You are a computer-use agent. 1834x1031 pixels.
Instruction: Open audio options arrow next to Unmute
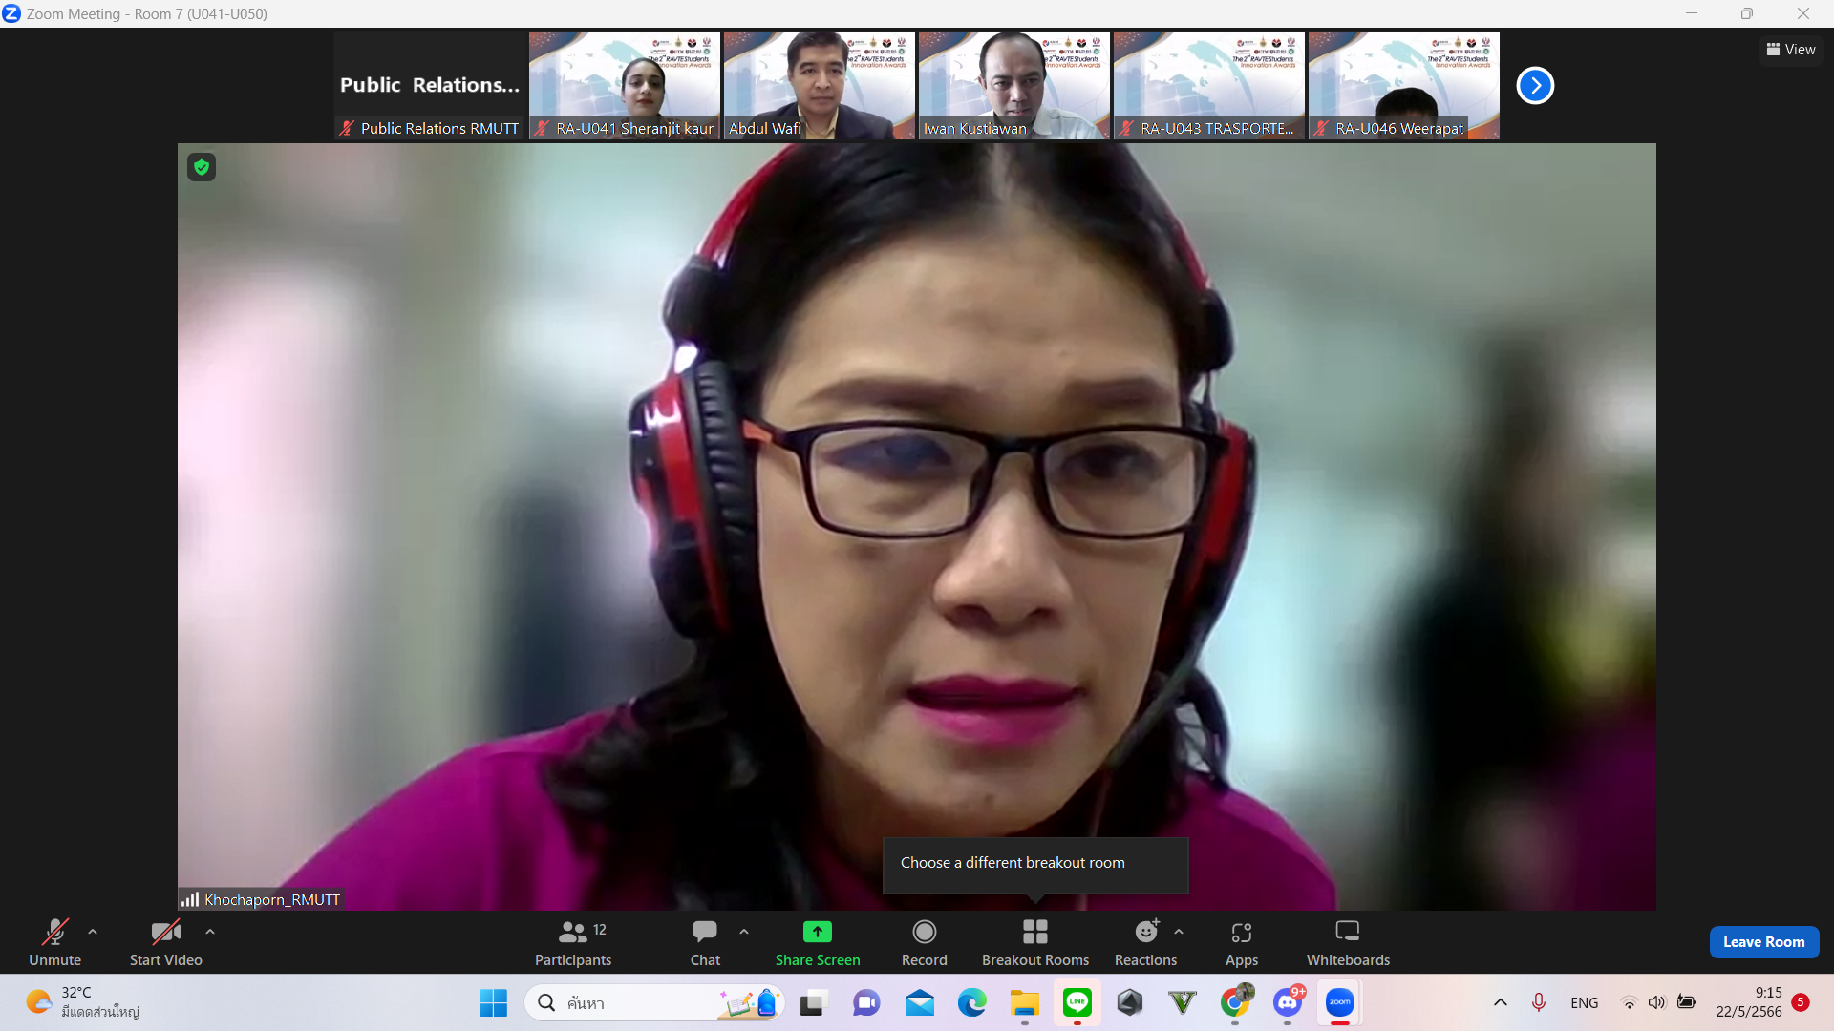[x=93, y=932]
